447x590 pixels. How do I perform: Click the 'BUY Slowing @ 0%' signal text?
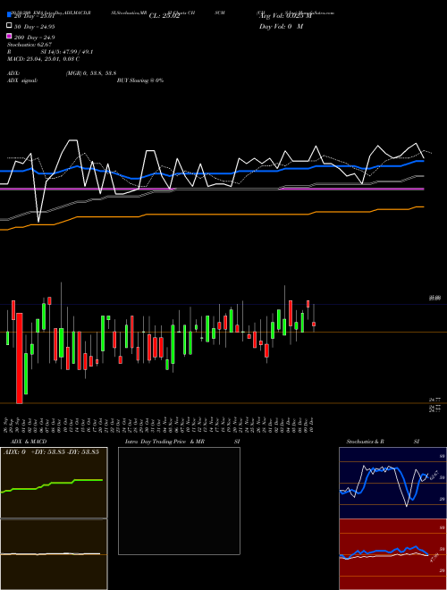point(140,80)
